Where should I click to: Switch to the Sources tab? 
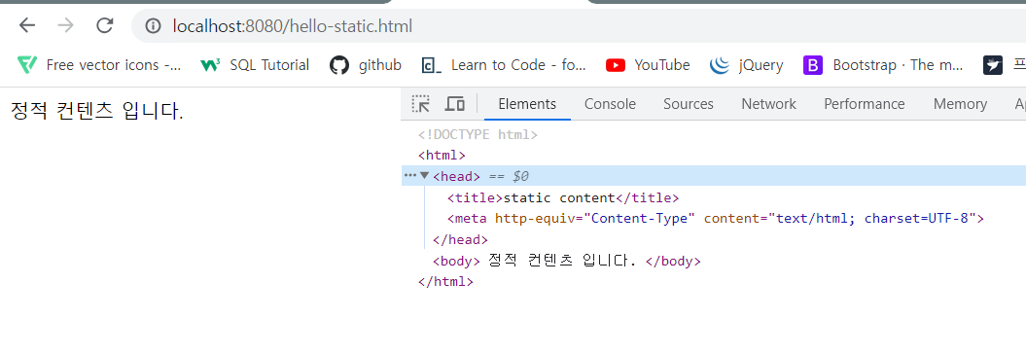click(x=689, y=104)
